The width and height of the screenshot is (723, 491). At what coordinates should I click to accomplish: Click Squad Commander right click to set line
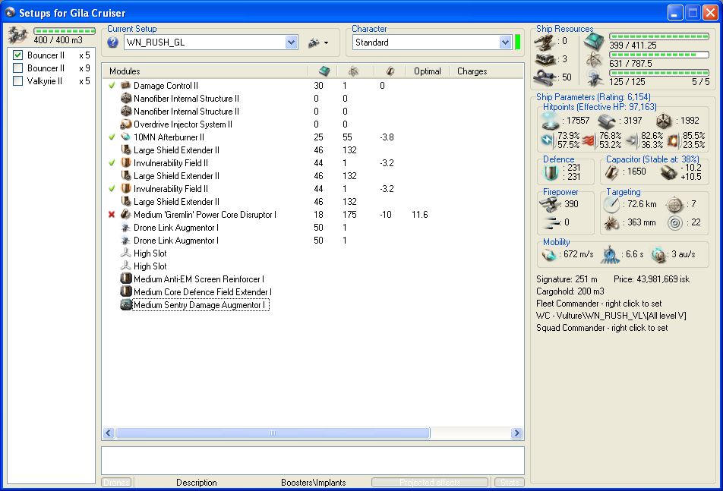click(601, 328)
